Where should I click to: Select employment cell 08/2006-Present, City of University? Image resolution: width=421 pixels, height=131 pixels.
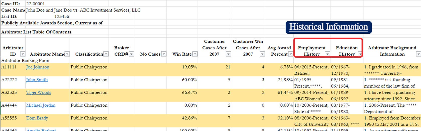click(x=312, y=121)
